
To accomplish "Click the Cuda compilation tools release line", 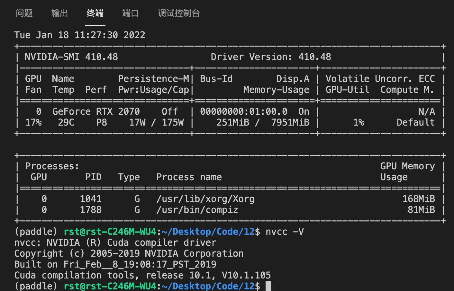I will pyautogui.click(x=142, y=275).
